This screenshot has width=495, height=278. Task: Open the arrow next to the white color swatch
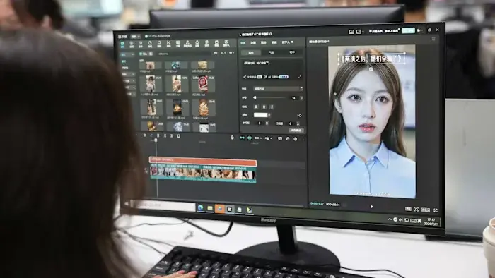[x=269, y=115]
